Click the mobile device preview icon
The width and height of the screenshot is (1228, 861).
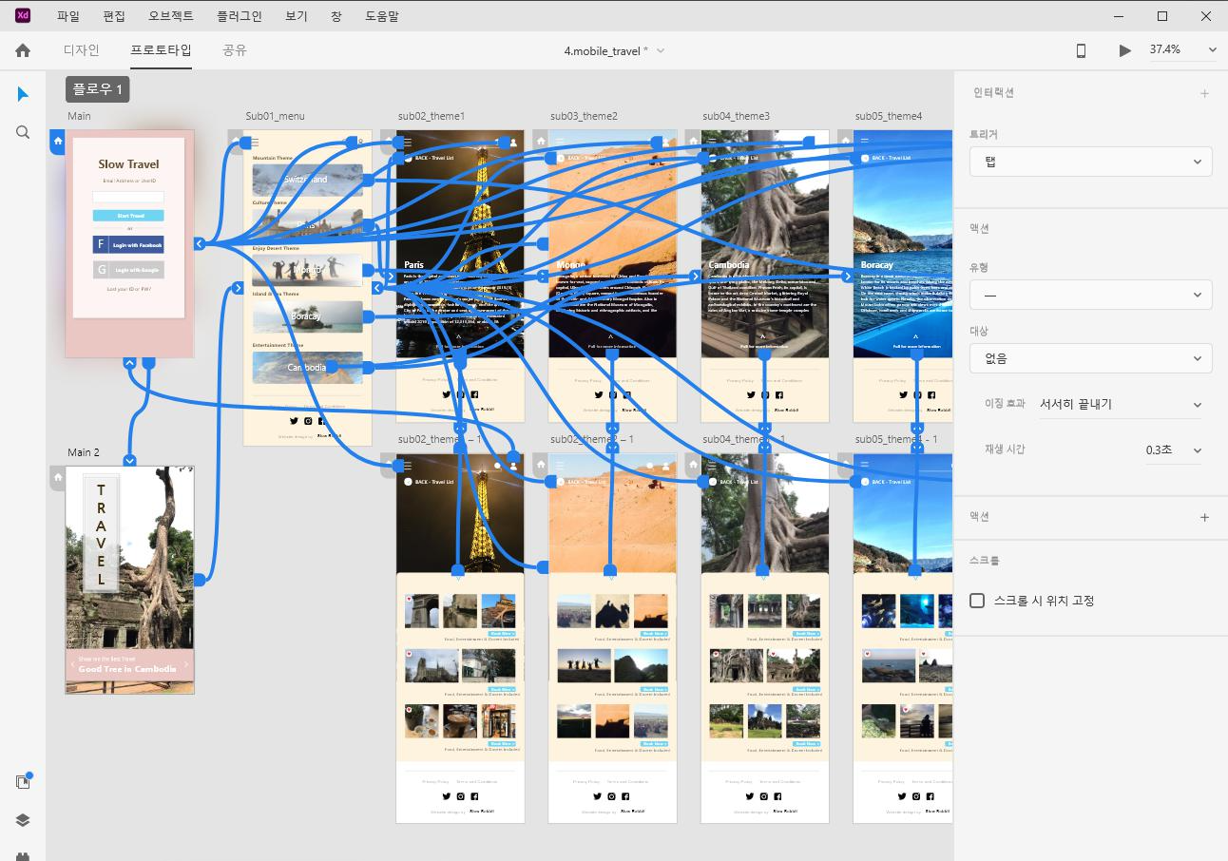click(x=1081, y=50)
